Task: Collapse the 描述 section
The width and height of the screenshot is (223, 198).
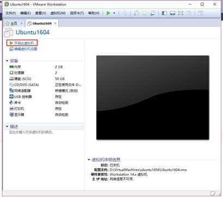Action: (7, 126)
